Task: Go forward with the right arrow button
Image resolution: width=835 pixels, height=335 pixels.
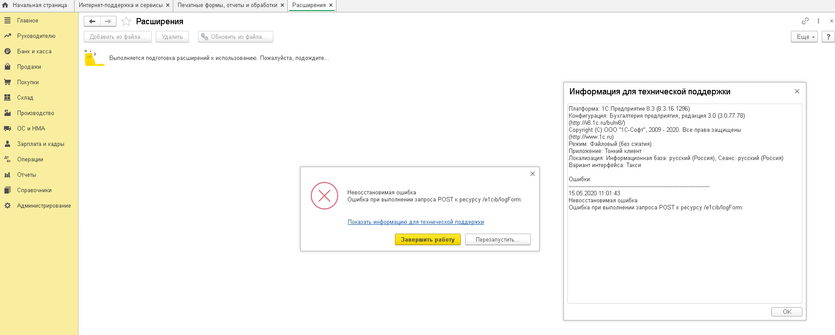Action: [x=108, y=21]
